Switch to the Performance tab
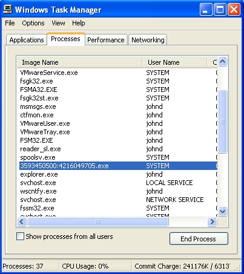Viewport: 244px width, 274px height. [106, 40]
